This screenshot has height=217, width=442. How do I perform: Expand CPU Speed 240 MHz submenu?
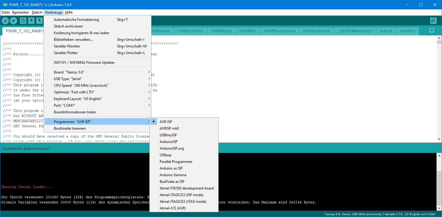(x=97, y=86)
